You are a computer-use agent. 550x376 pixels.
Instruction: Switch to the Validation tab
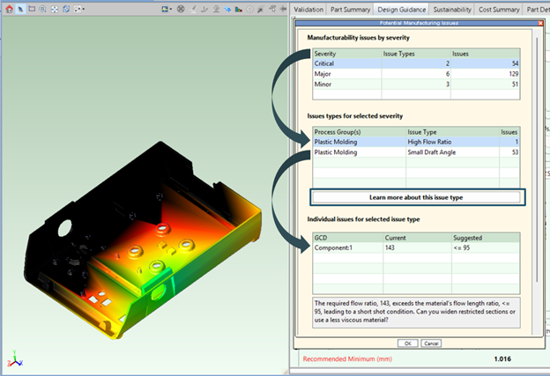[309, 9]
